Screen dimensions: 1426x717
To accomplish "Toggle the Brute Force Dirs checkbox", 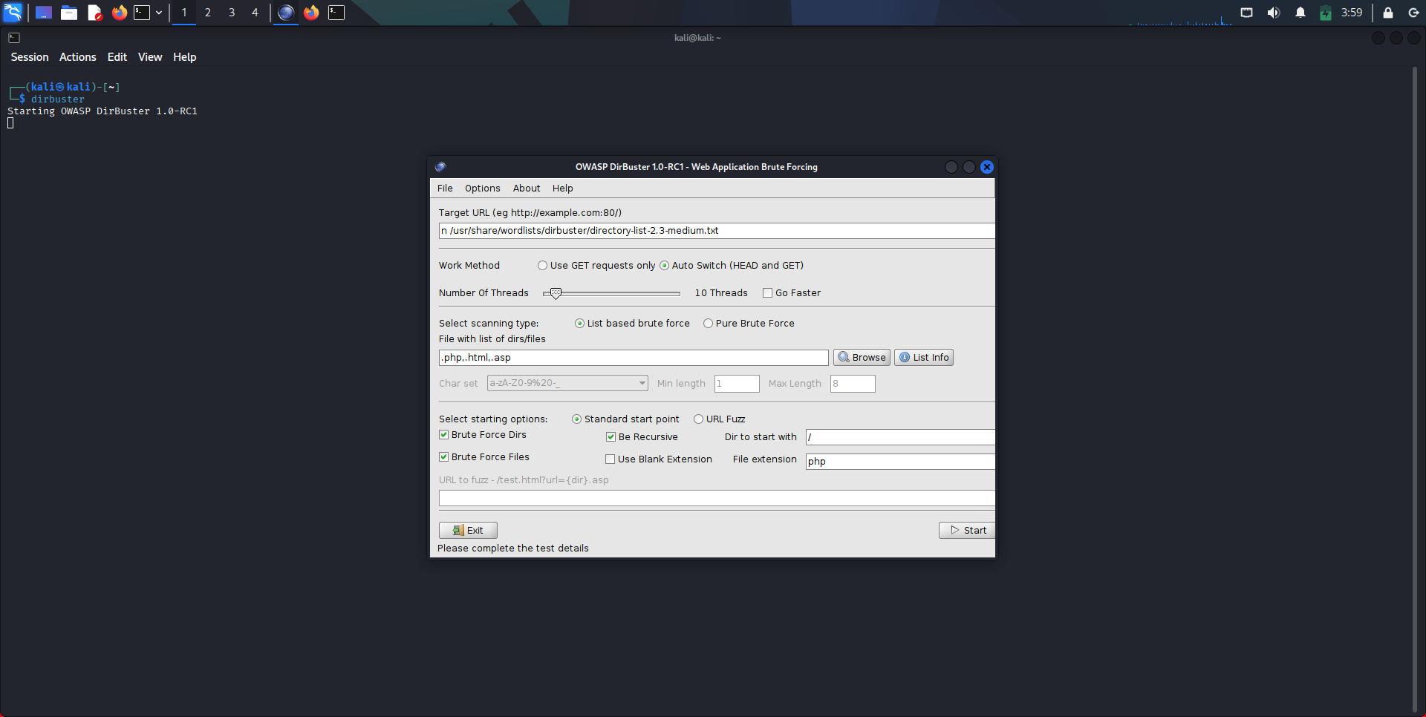I will (x=444, y=435).
